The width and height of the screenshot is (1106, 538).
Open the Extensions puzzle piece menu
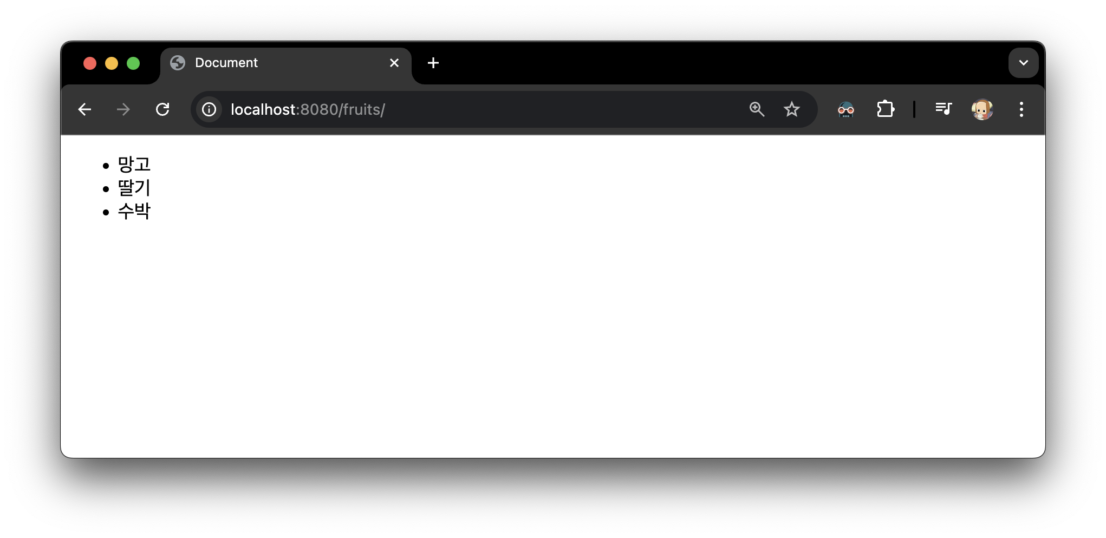[x=885, y=109]
